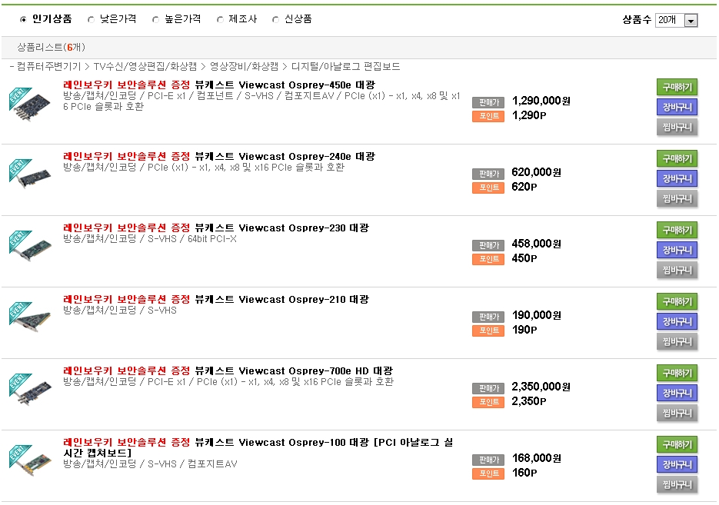Buy Osprey-700e HD with 구매하기

tap(677, 373)
